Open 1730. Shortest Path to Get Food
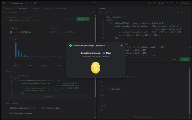Image resolution: width=192 pixels, height=120 pixels. pos(22,108)
